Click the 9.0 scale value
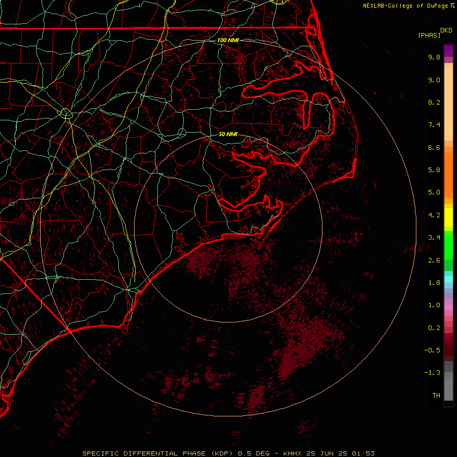 coord(434,80)
